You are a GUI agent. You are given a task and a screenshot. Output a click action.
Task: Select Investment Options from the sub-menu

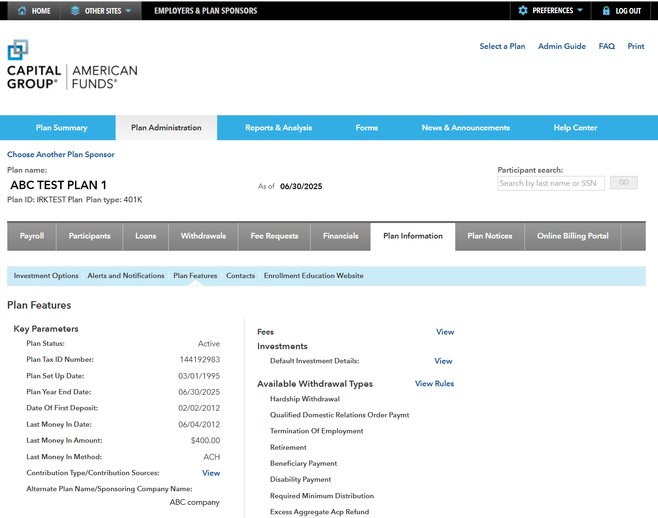tap(46, 276)
